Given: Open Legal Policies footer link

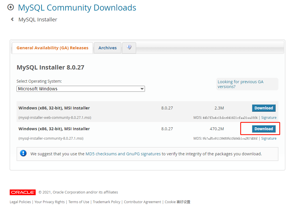Looking at the screenshot, I should coord(20,202).
